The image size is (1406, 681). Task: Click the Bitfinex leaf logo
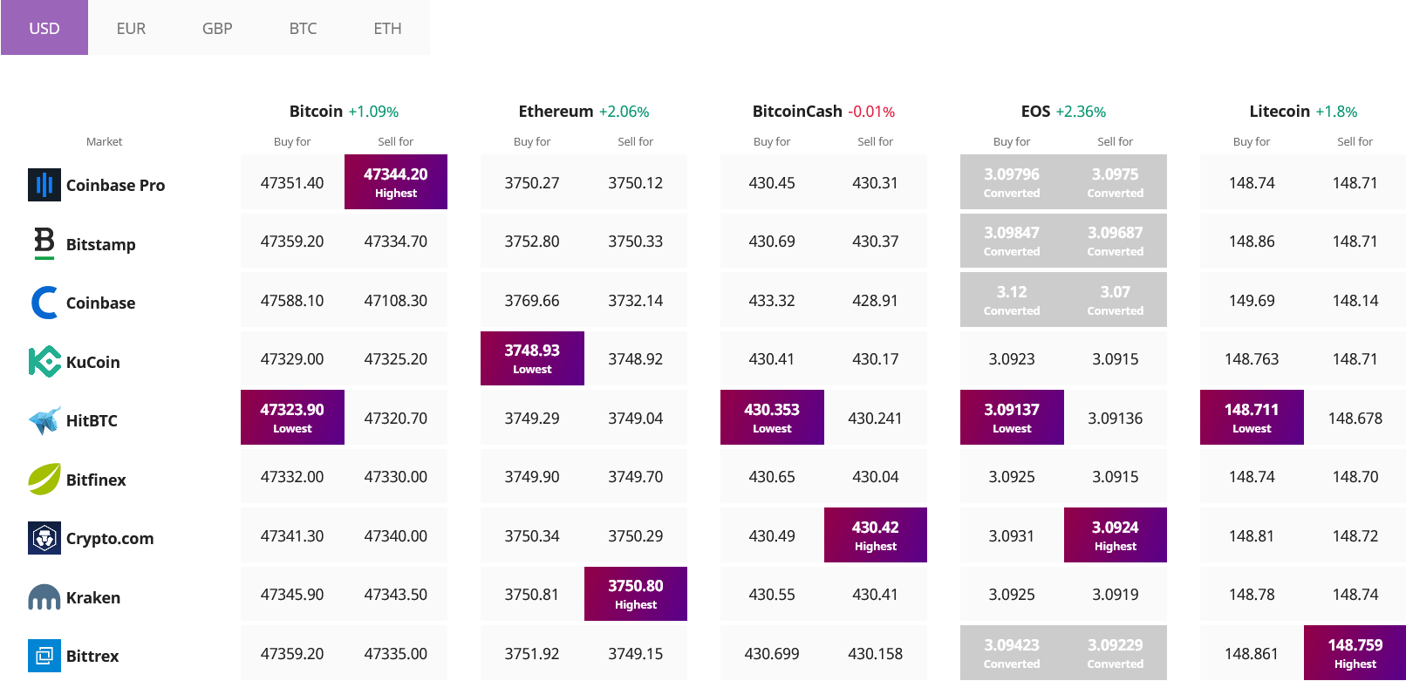click(x=44, y=479)
